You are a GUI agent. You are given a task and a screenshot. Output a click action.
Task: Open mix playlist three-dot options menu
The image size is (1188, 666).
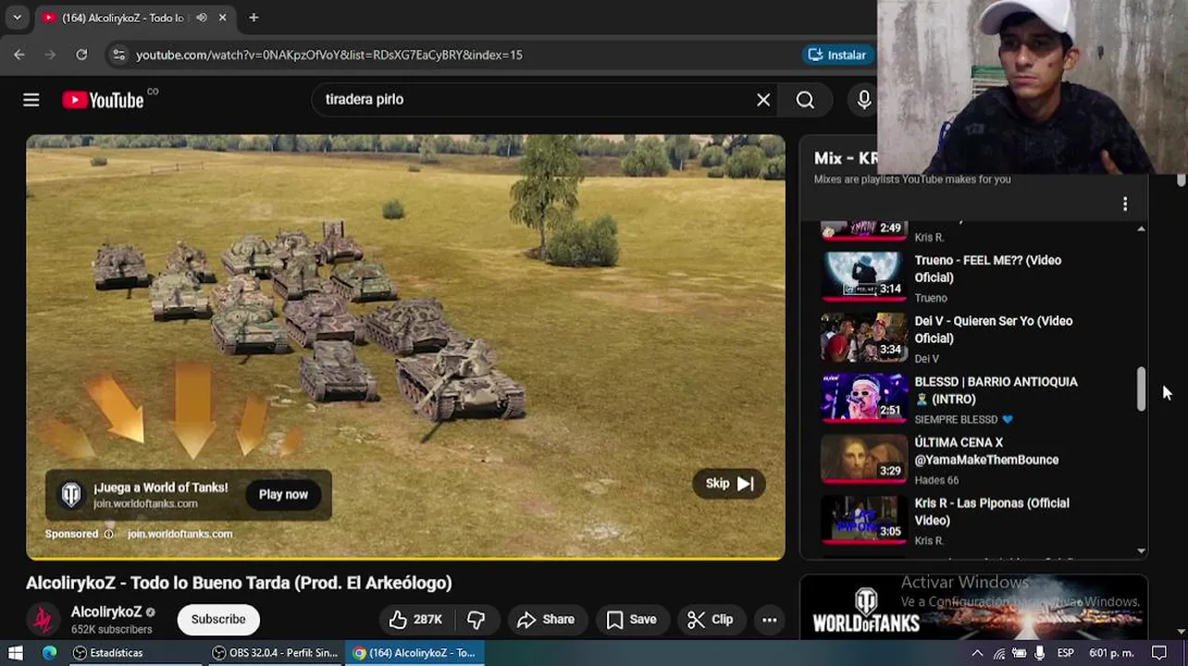pyautogui.click(x=1125, y=203)
